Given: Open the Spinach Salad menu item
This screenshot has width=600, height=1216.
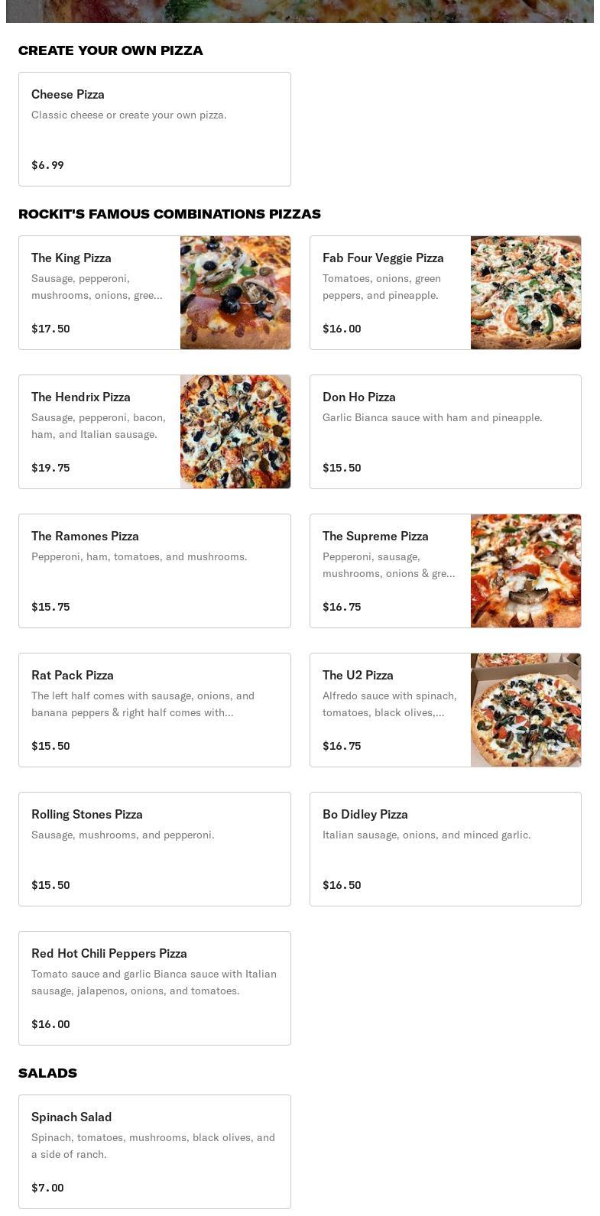Looking at the screenshot, I should [x=154, y=1152].
